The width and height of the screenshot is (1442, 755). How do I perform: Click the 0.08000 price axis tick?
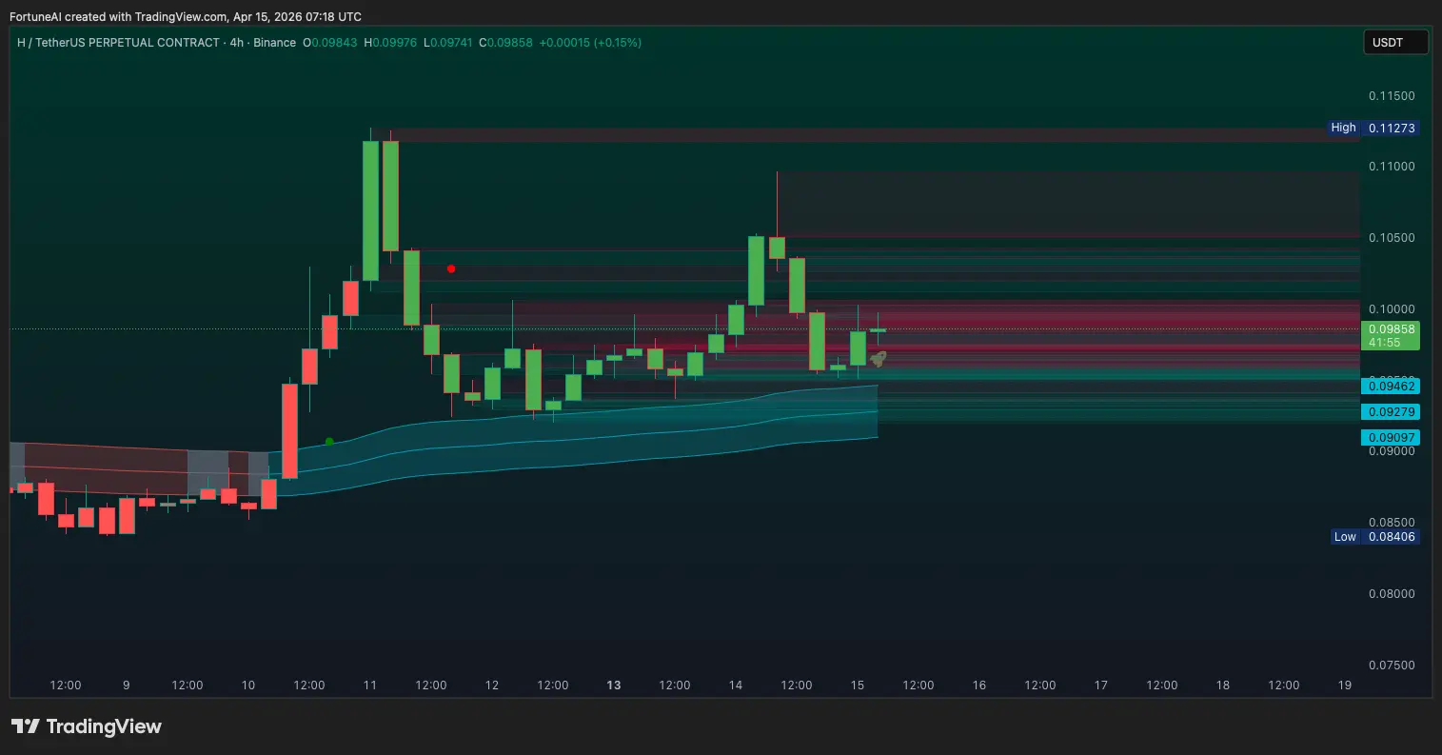[x=1392, y=594]
